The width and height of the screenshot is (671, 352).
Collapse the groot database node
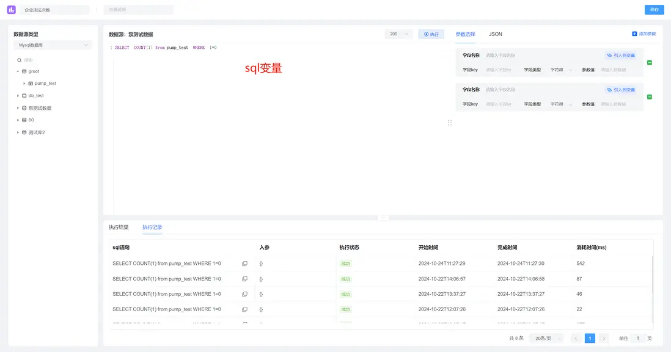pyautogui.click(x=18, y=71)
